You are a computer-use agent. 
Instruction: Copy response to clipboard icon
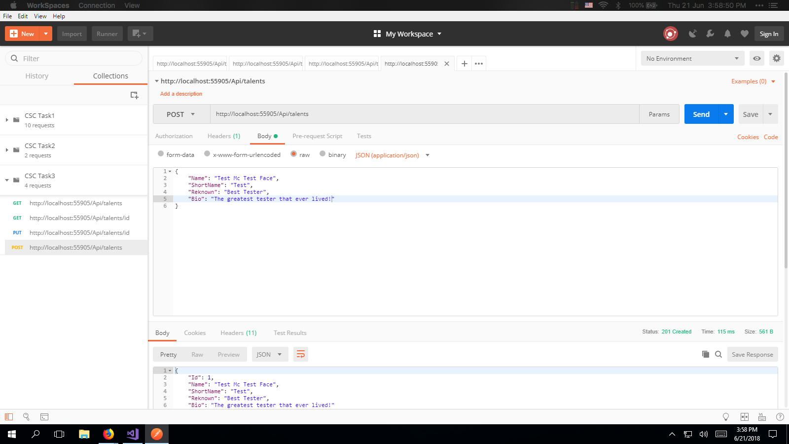(706, 354)
